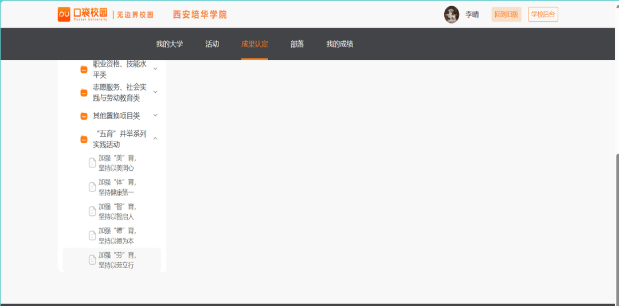Select 加强"劳"育,坚持以劳立行 tree item

point(117,260)
